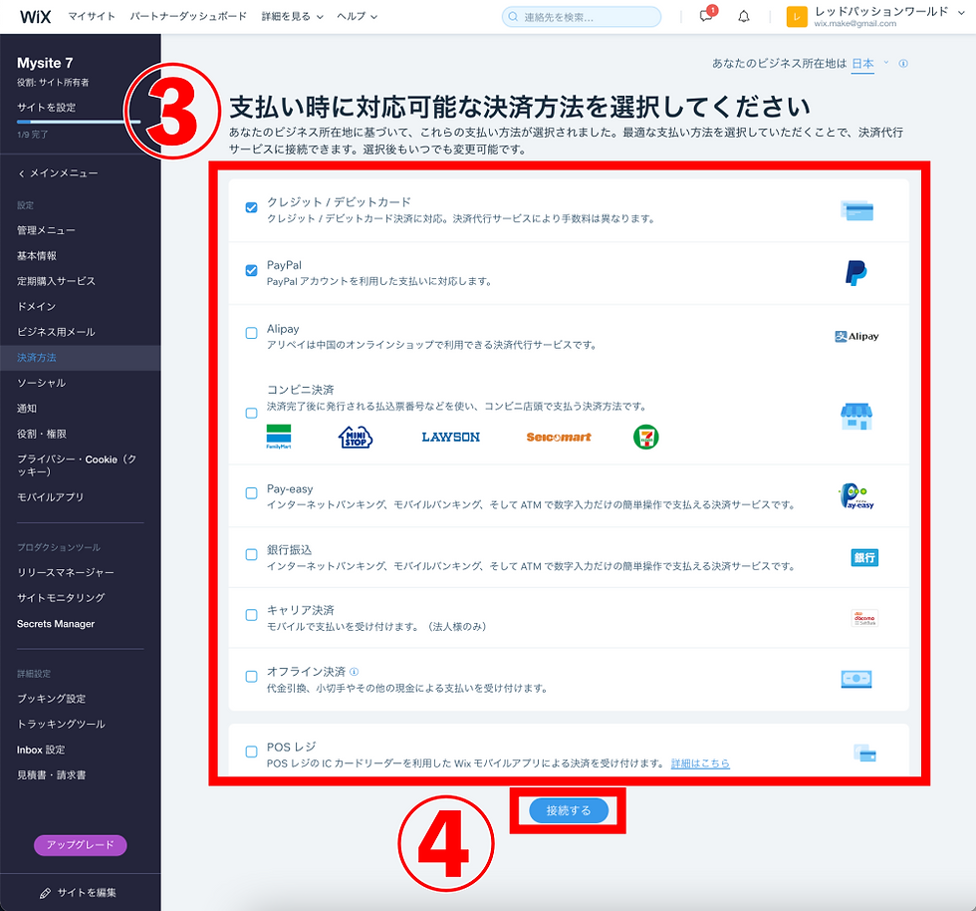
Task: Open プライバシー・Cookie settings in sidebar
Action: (77, 465)
